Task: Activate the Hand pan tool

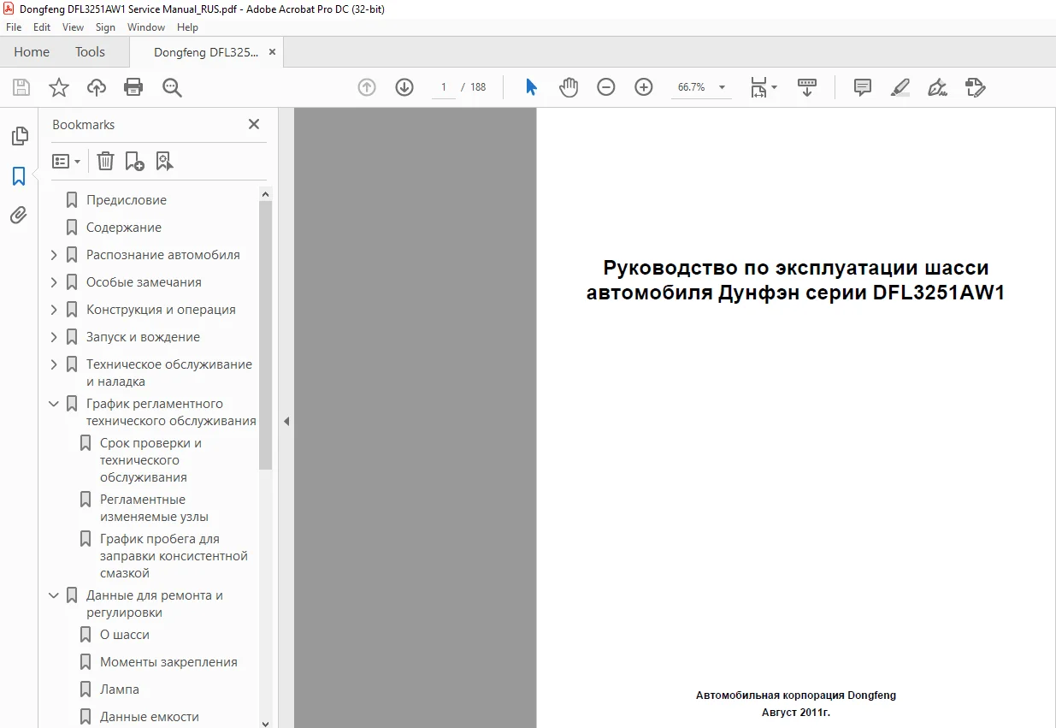Action: coord(569,87)
